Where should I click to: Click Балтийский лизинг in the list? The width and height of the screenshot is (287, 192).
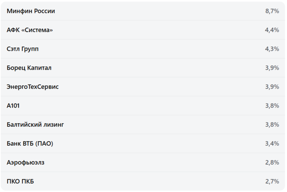(35, 125)
